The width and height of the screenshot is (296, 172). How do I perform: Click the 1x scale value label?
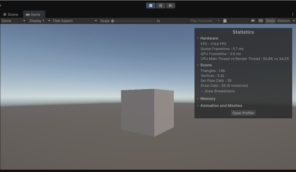pyautogui.click(x=158, y=21)
